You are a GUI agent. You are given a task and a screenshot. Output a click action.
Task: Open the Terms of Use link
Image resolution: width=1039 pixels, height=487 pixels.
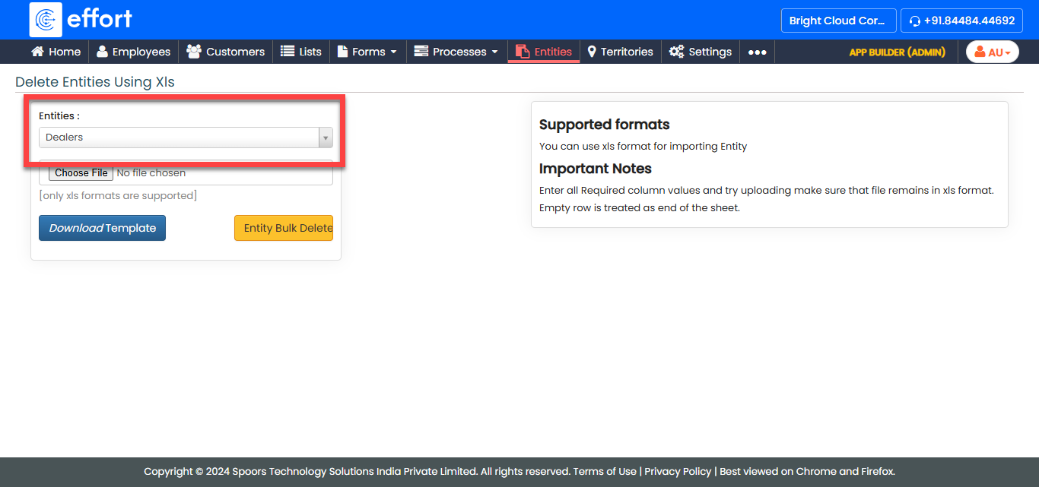click(x=605, y=471)
